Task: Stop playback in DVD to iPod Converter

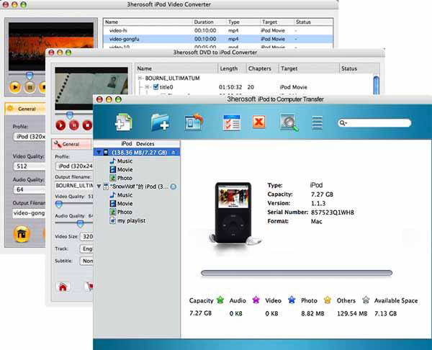Action: pyautogui.click(x=87, y=125)
